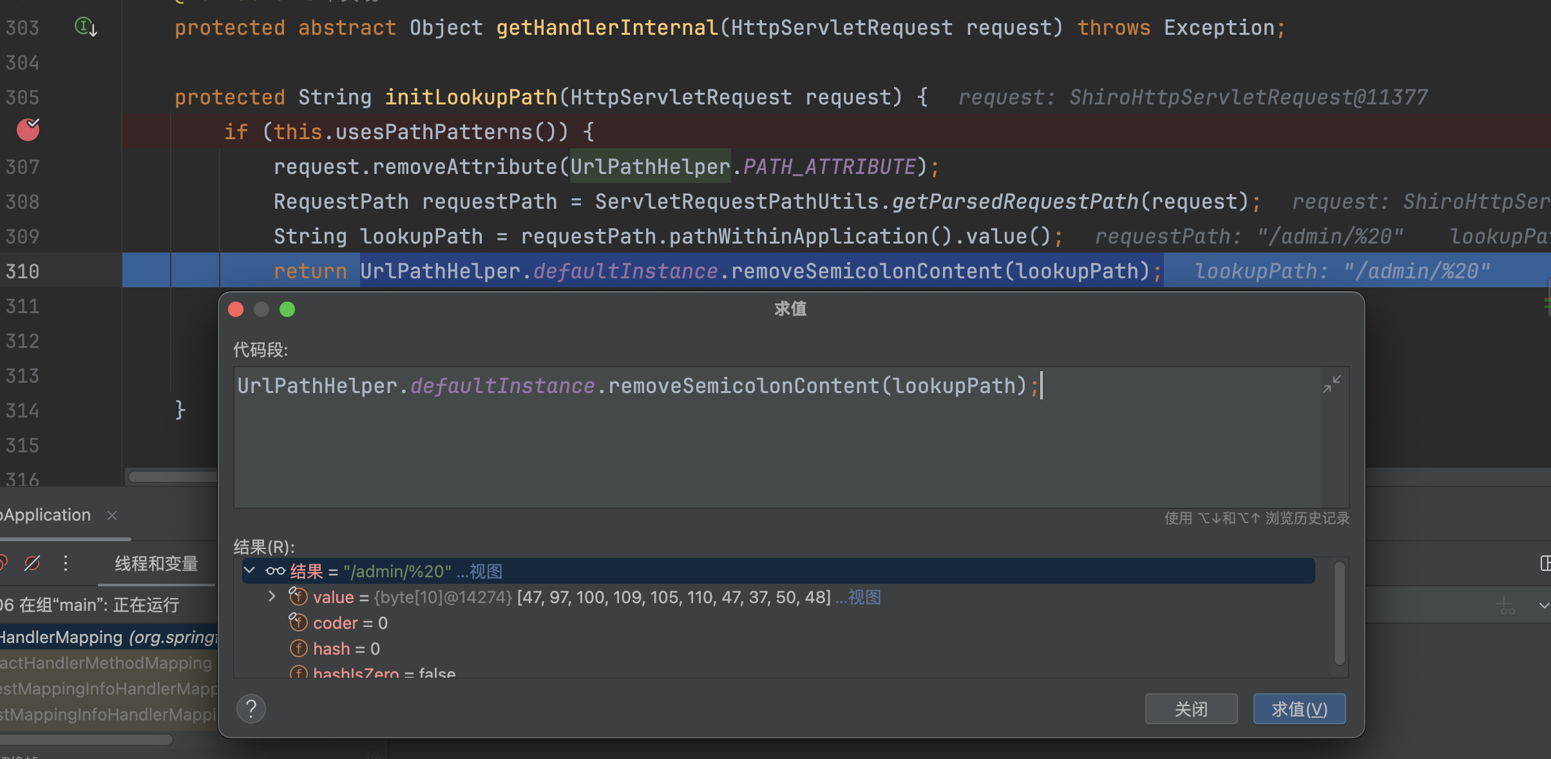Viewport: 1551px width, 759px height.
Task: Click the layout settings icon at the right edge
Action: pyautogui.click(x=1545, y=563)
